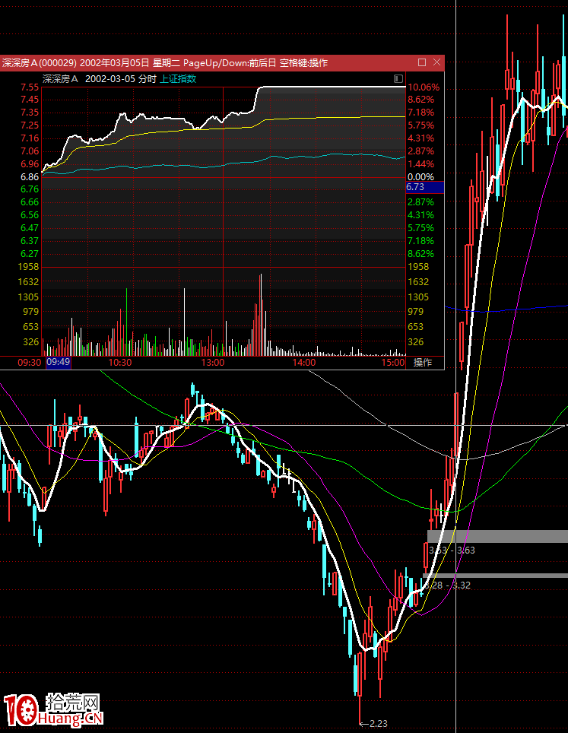Click the 10:30 label on the time axis
This screenshot has width=568, height=733.
[121, 363]
